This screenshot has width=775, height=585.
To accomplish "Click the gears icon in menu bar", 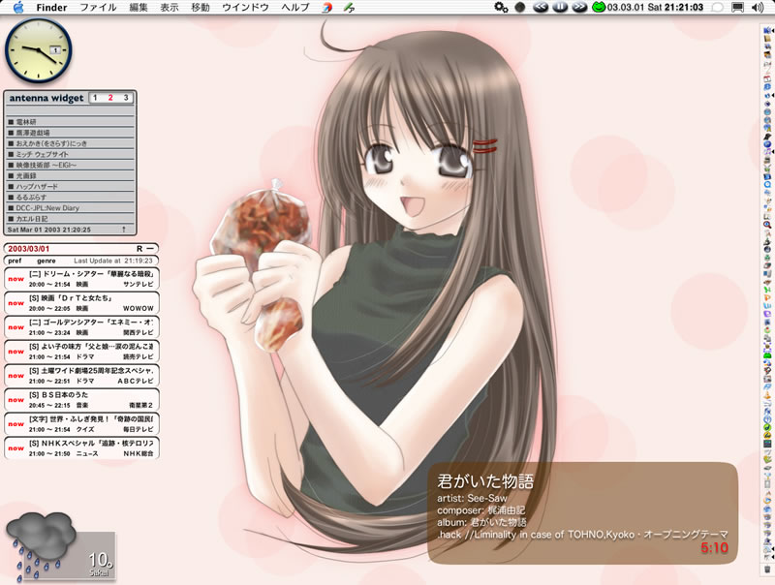I will [x=501, y=8].
